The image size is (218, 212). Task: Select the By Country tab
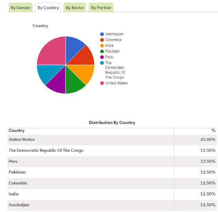pos(48,7)
